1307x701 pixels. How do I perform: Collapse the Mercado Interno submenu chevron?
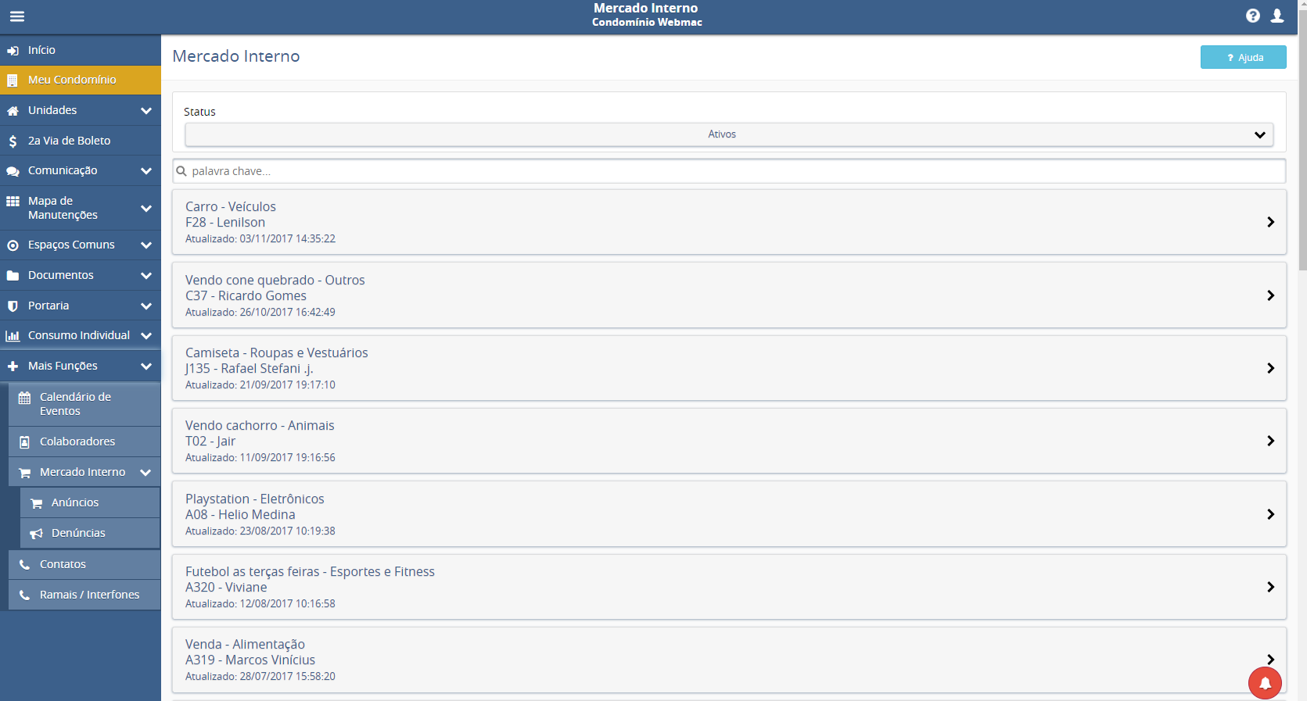point(145,473)
